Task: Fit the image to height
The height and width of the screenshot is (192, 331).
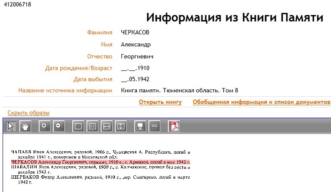Action: 121,126
